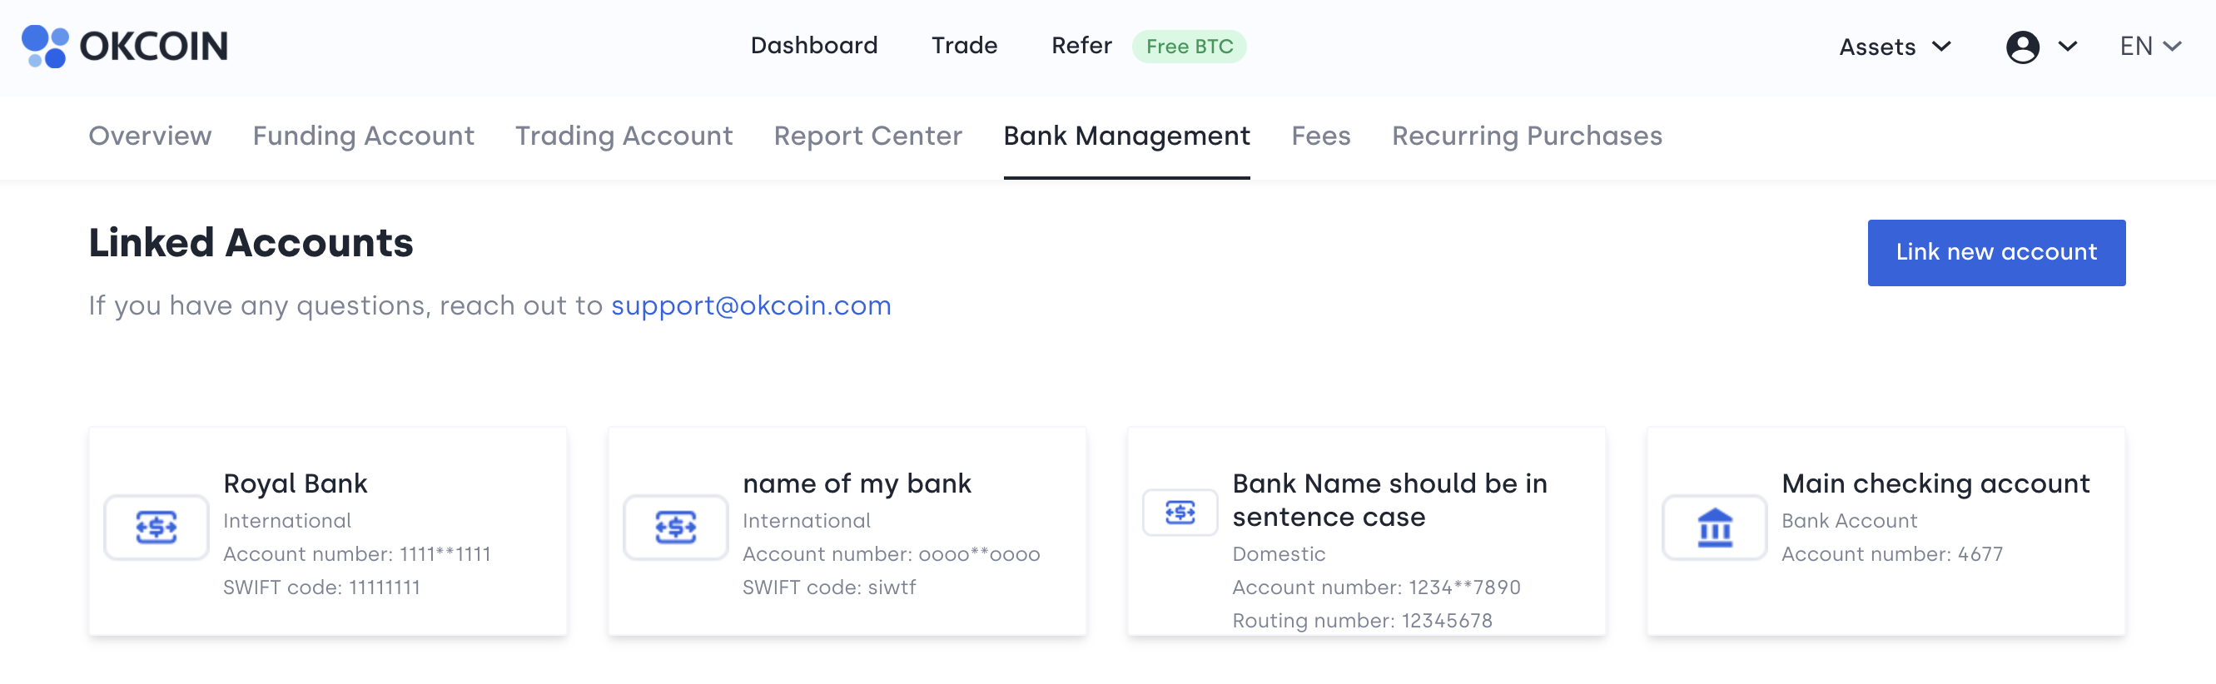Image resolution: width=2216 pixels, height=684 pixels.
Task: Switch to the Trading Account tab
Action: coord(624,136)
